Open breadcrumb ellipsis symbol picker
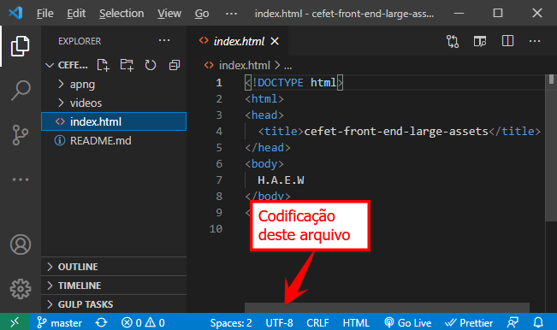Screen dimensions: 557x330 click(x=288, y=66)
